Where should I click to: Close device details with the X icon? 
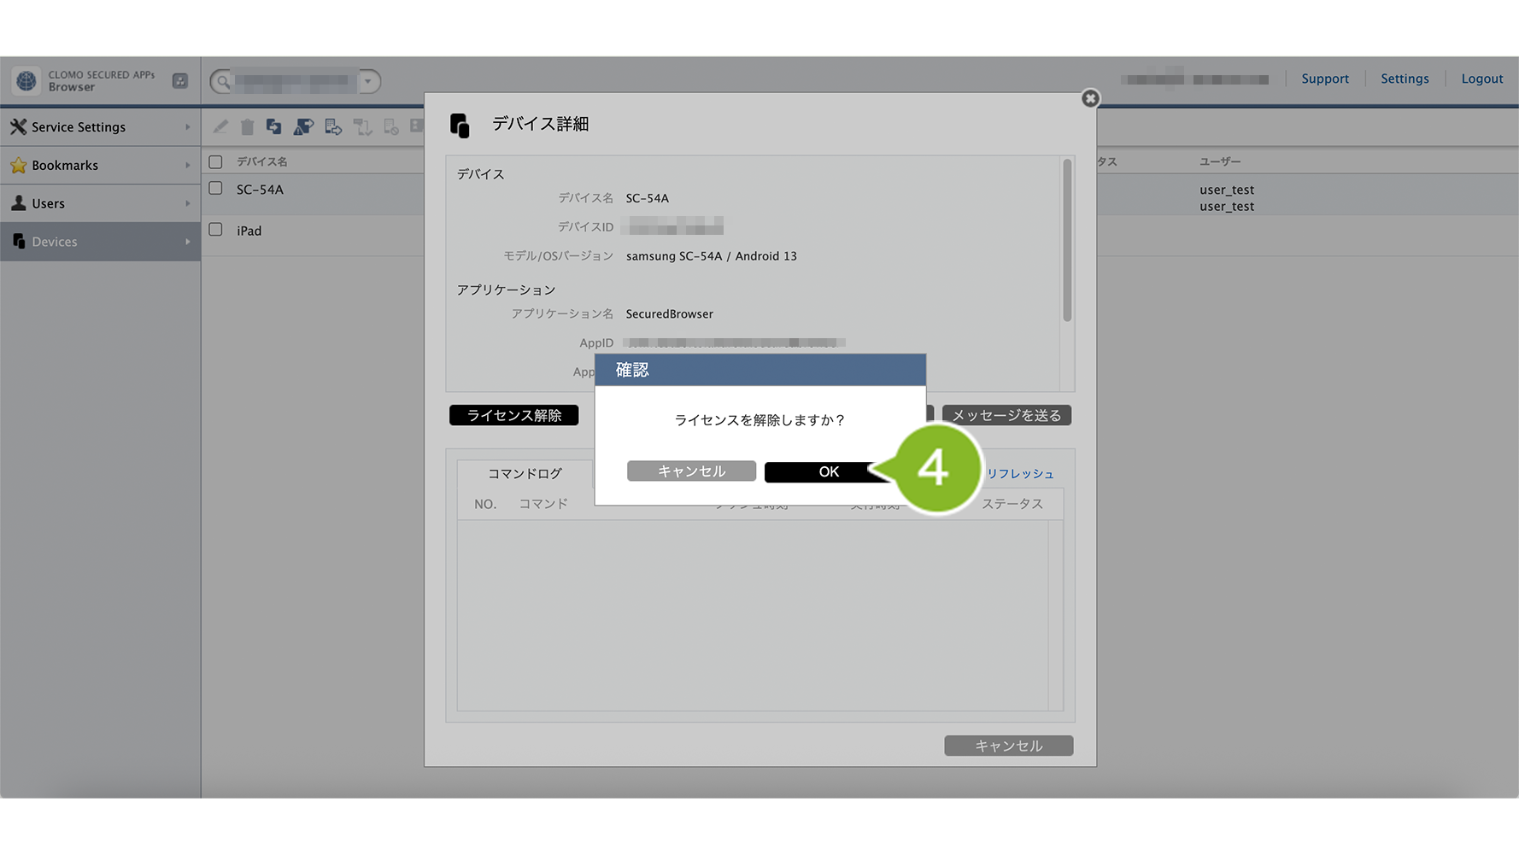pos(1089,99)
